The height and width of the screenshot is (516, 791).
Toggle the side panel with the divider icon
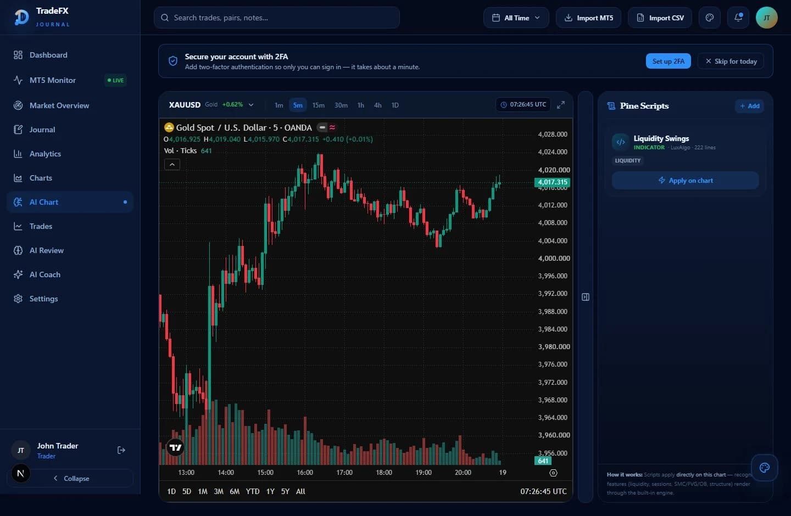[586, 297]
